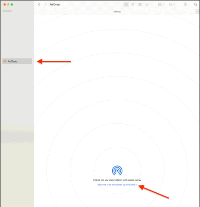The width and height of the screenshot is (200, 207).
Task: Click the AirDrop window title text
Action: 55,5
